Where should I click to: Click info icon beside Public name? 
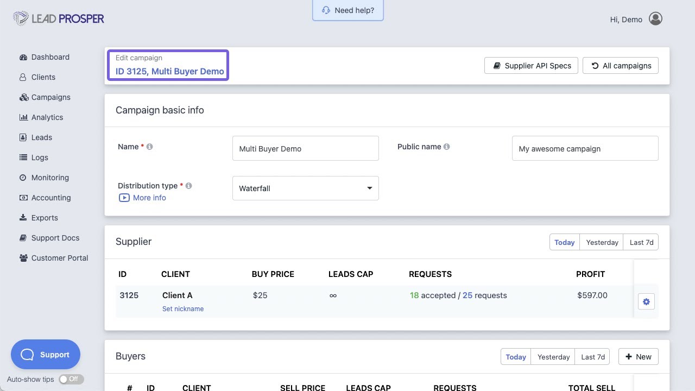(446, 147)
